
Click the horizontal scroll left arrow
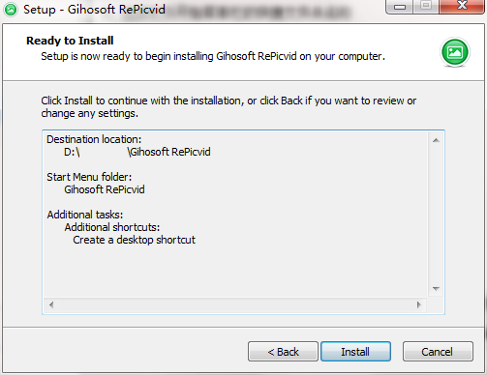coord(51,304)
